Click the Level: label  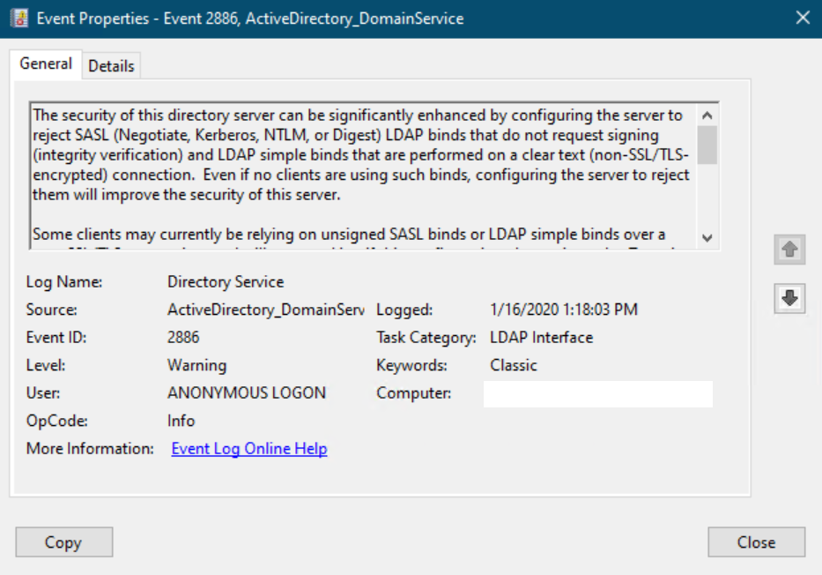[46, 365]
